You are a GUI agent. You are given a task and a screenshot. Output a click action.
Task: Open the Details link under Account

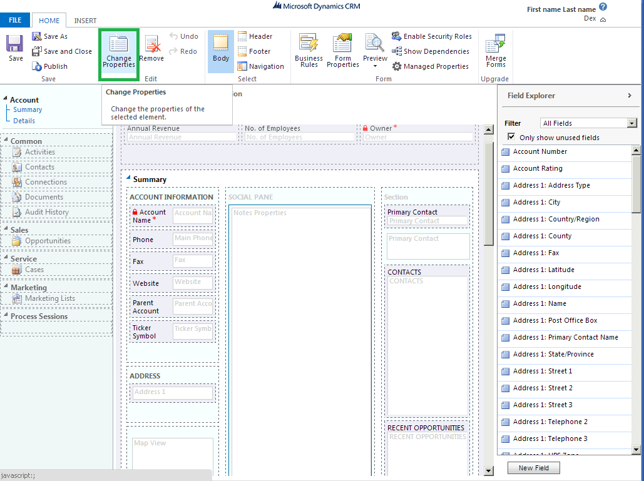pos(24,121)
